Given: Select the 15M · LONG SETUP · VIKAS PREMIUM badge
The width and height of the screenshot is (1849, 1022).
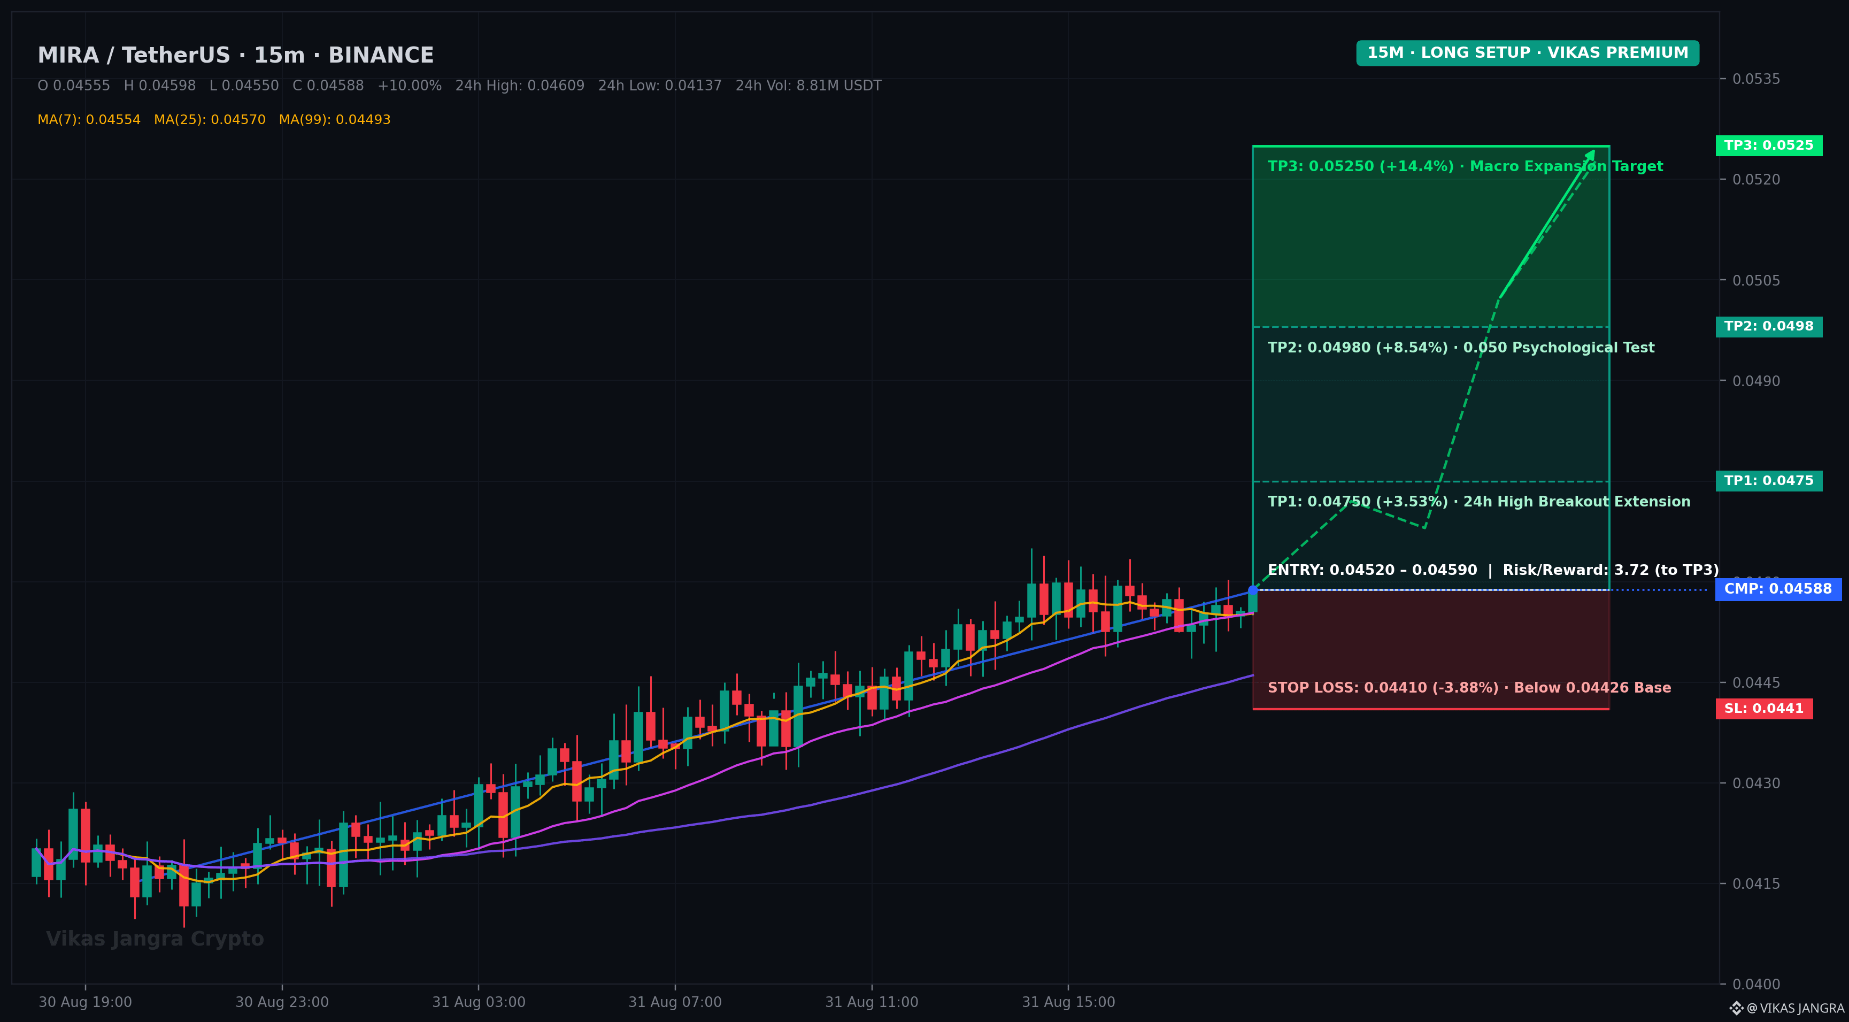Looking at the screenshot, I should tap(1528, 53).
